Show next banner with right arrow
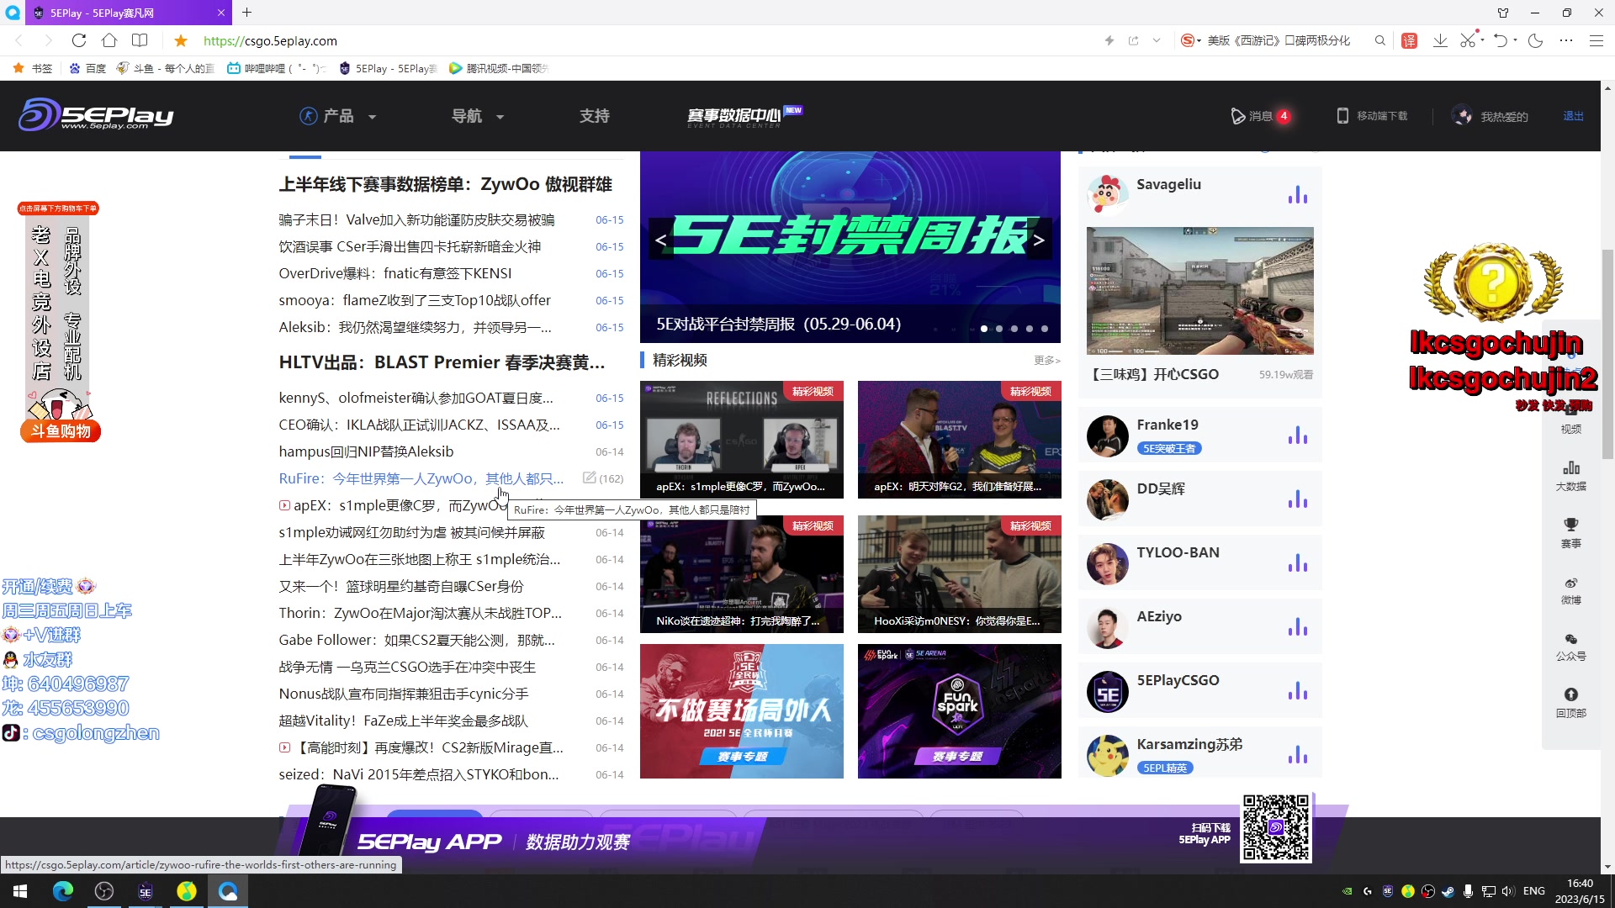The height and width of the screenshot is (908, 1615). [1039, 240]
